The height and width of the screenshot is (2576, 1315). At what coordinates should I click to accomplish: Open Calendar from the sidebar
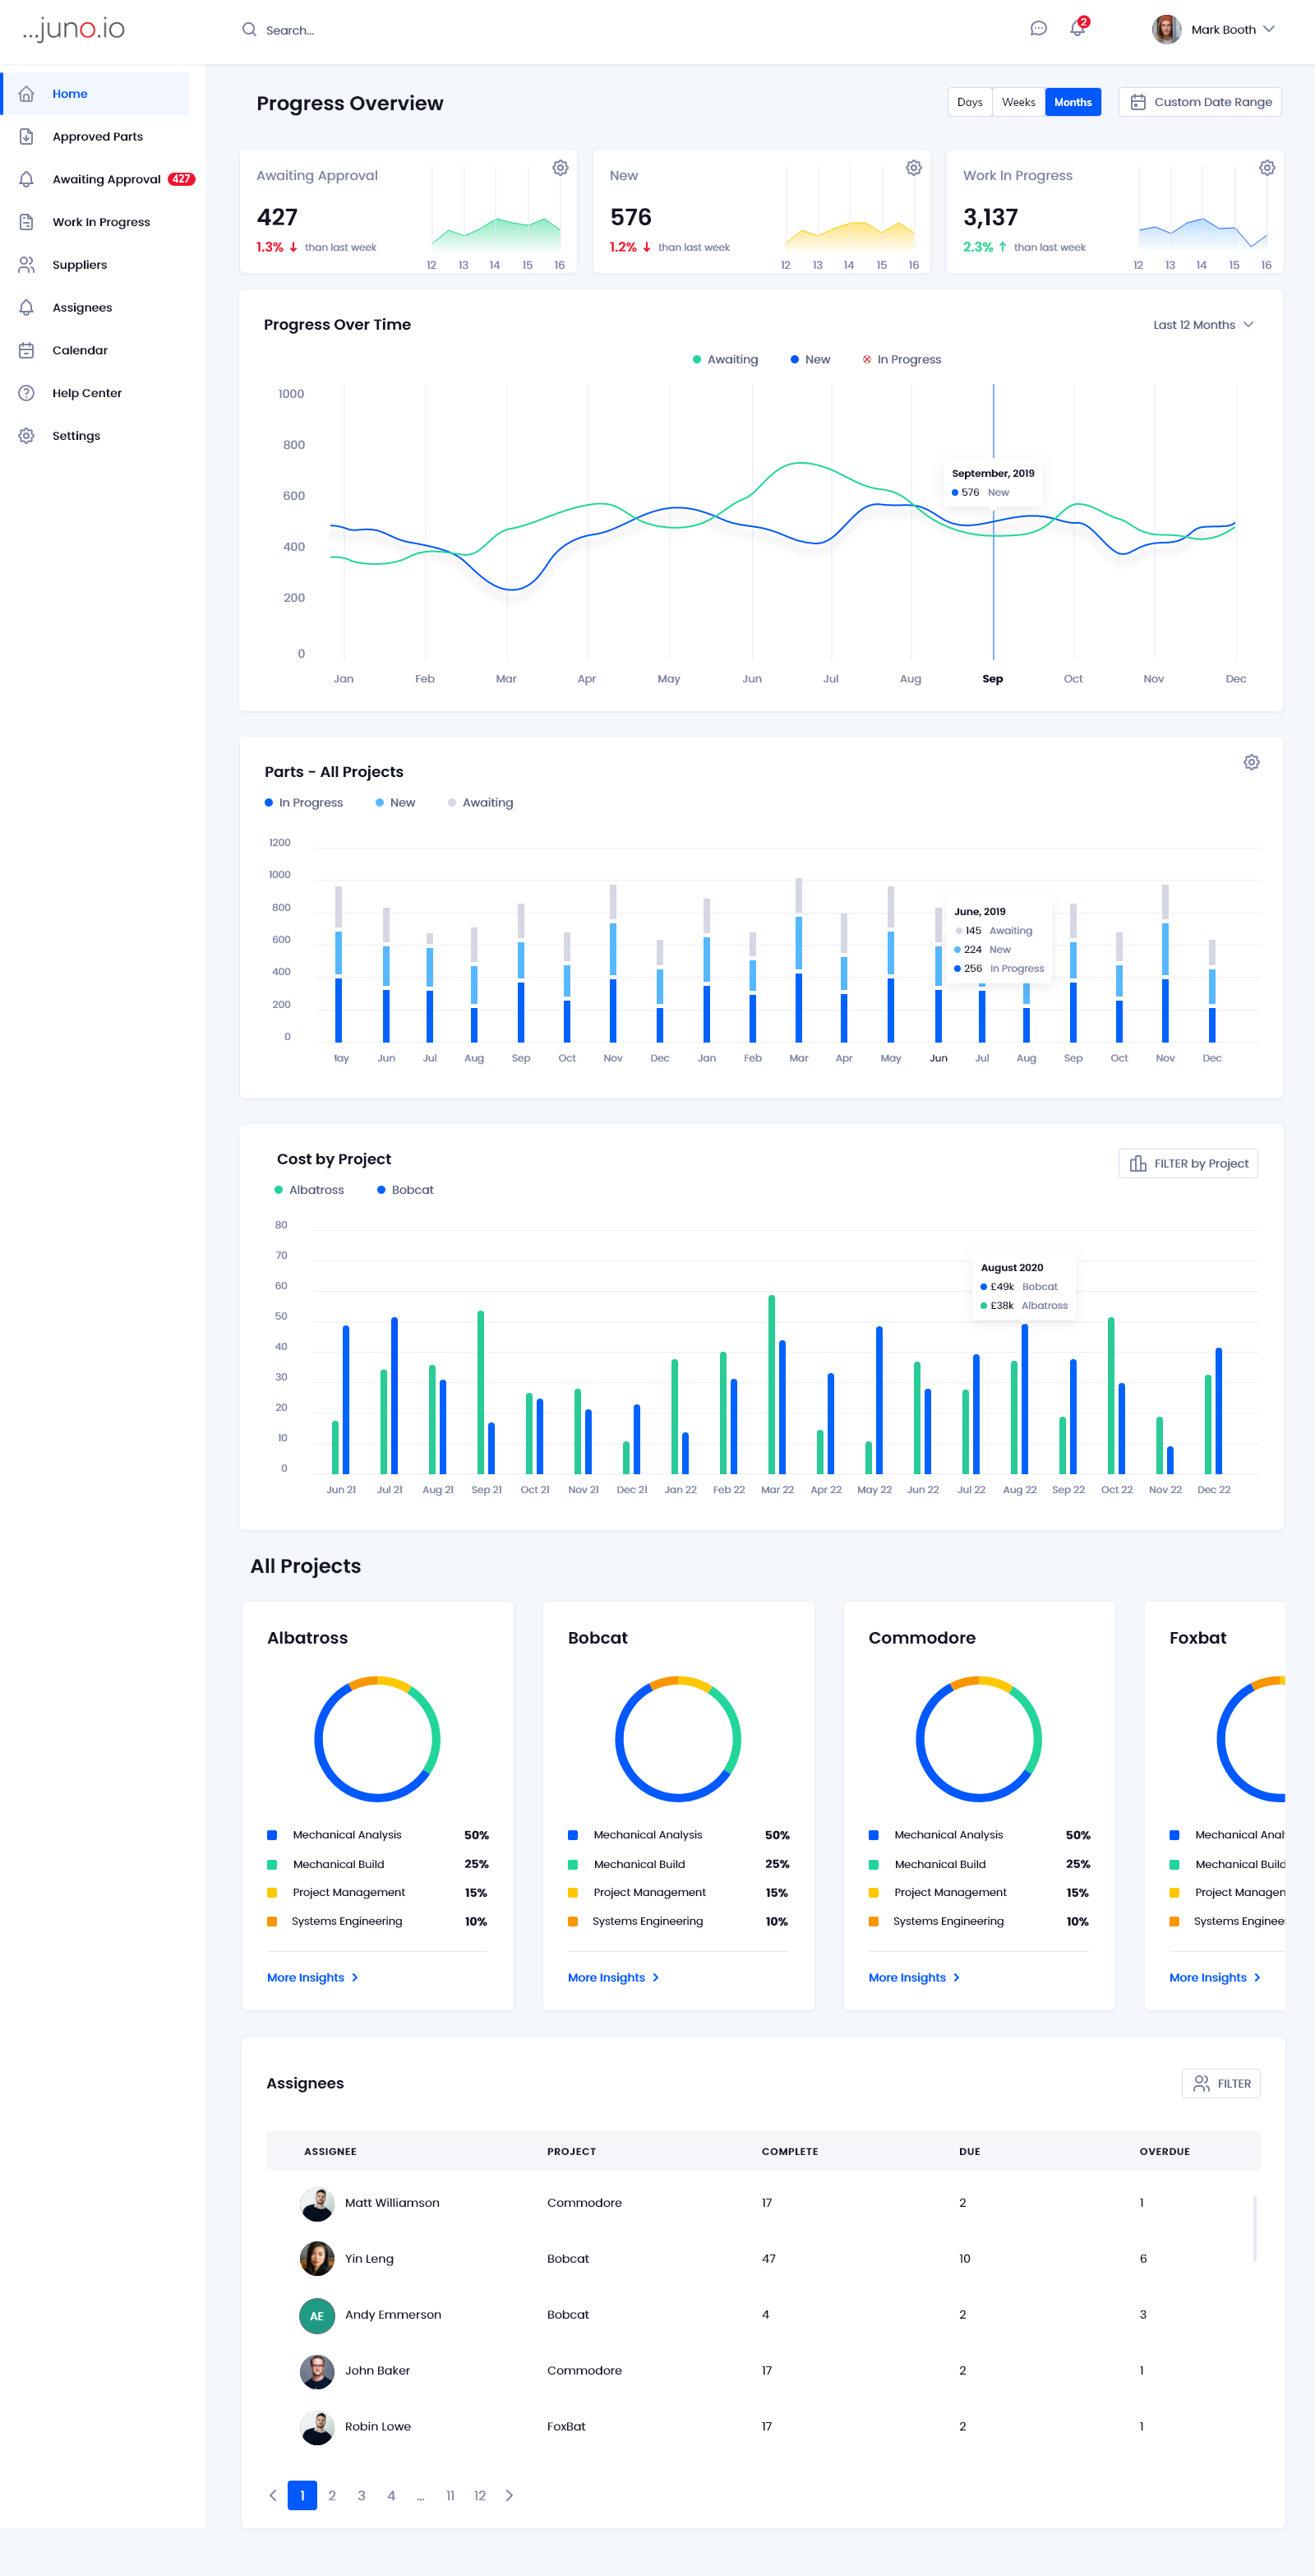[x=80, y=350]
